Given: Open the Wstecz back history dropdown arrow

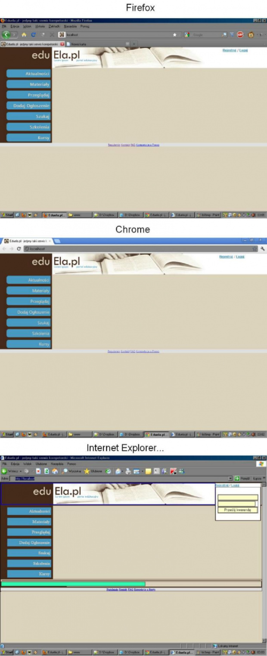Looking at the screenshot, I should pos(20,471).
